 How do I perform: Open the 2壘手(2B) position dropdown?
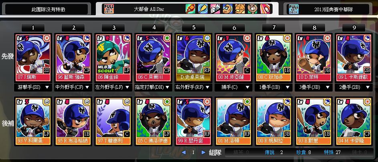[x=354, y=87]
